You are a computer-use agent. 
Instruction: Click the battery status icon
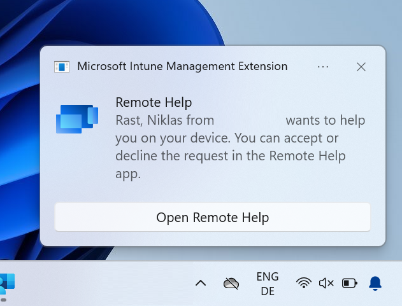tap(350, 283)
